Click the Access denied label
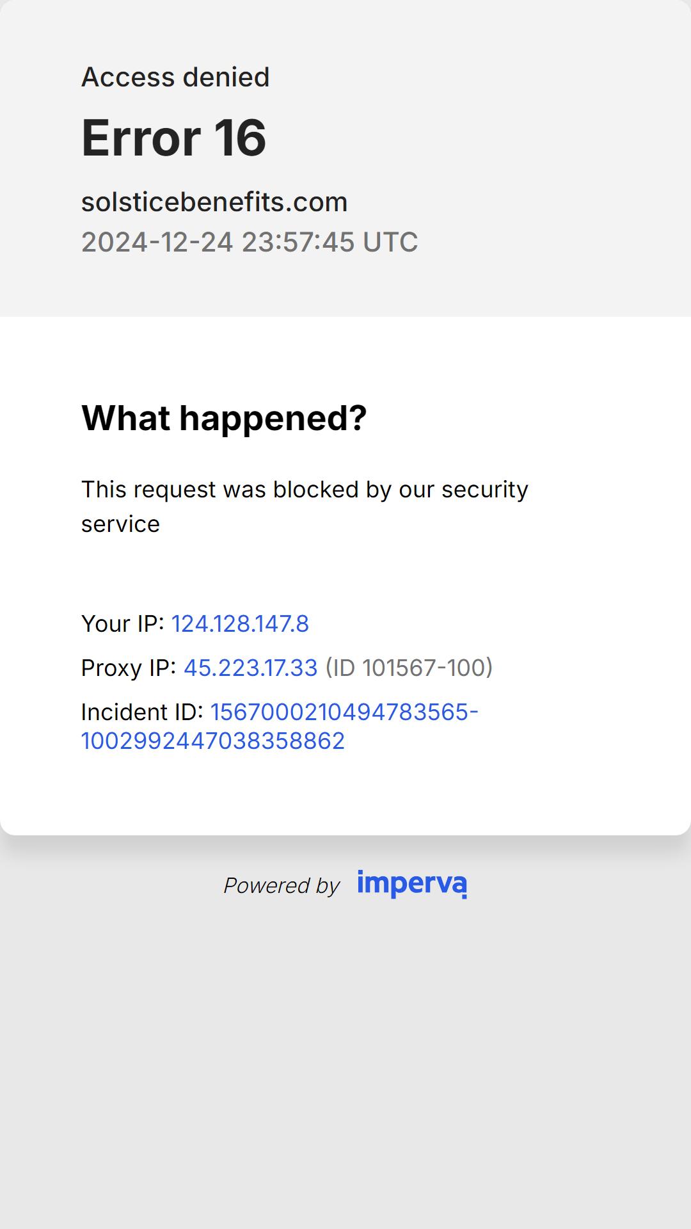Viewport: 691px width, 1229px height. (175, 77)
